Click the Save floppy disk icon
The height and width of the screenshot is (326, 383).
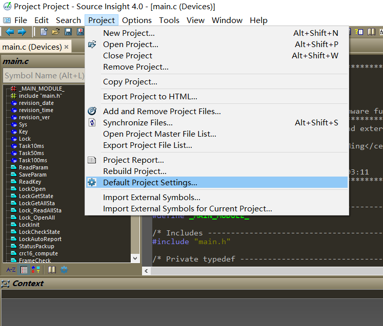point(68,32)
